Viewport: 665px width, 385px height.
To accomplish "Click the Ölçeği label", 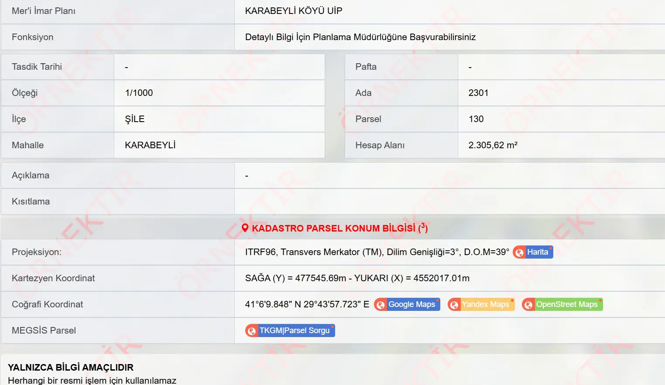I will [x=25, y=93].
